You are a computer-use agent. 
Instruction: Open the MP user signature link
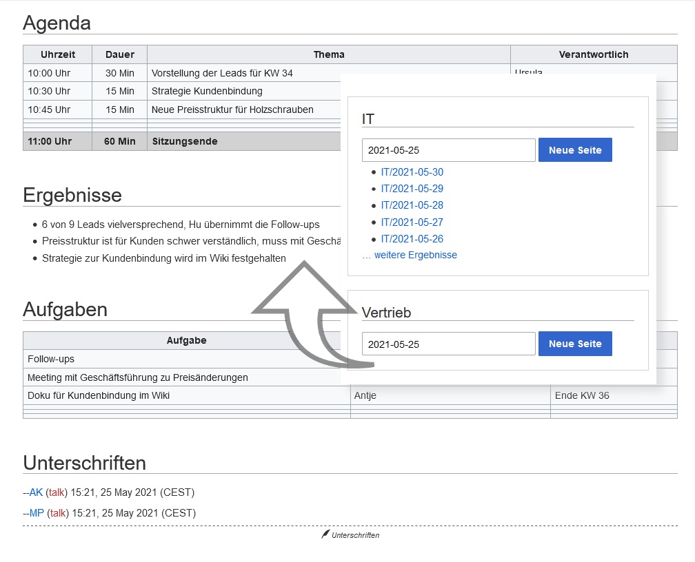[37, 513]
